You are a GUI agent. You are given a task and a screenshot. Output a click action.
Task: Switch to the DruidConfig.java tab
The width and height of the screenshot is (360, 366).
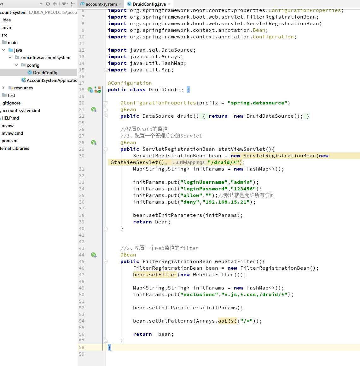[x=149, y=4]
